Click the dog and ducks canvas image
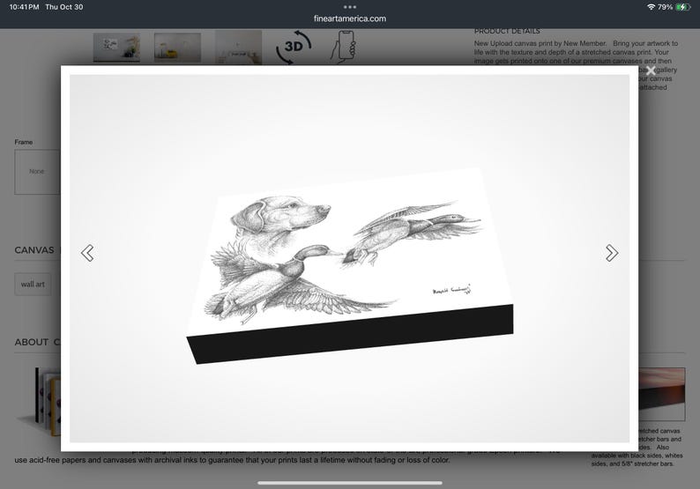 pyautogui.click(x=350, y=265)
